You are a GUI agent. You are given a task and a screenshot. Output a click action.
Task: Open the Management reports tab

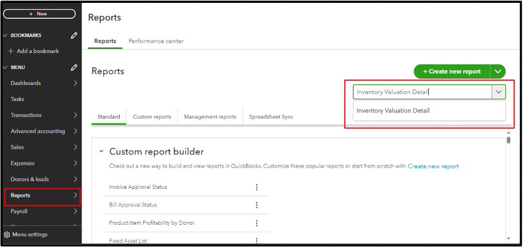pos(210,117)
